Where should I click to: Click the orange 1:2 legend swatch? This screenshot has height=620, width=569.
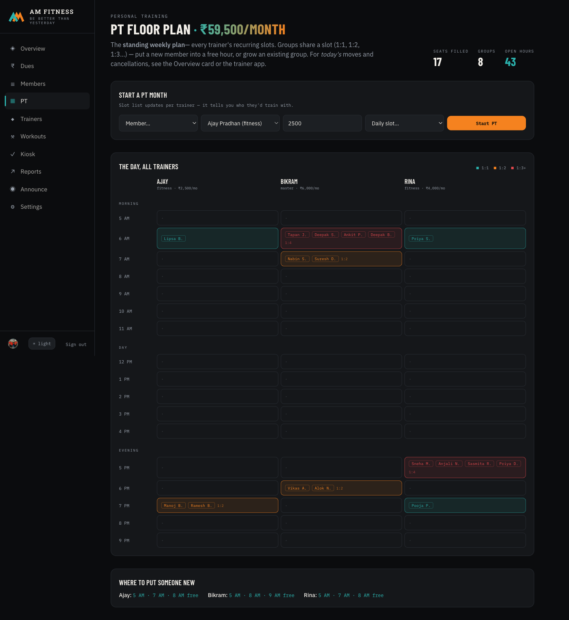[x=495, y=168]
